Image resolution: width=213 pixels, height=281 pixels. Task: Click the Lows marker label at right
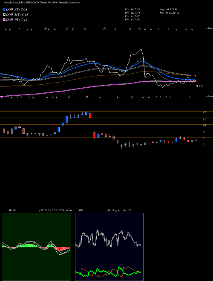click(210, 96)
